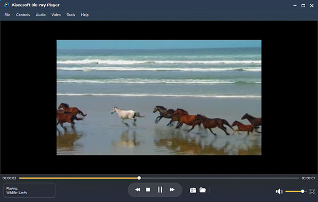Open the File menu
Viewport: 318px width, 202px height.
(7, 15)
